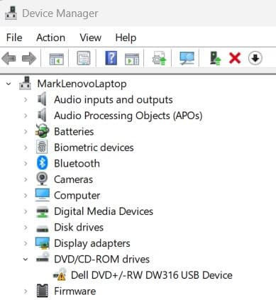Click the MarkLenovoLaptop computer icon
The width and height of the screenshot is (276, 300).
point(25,83)
